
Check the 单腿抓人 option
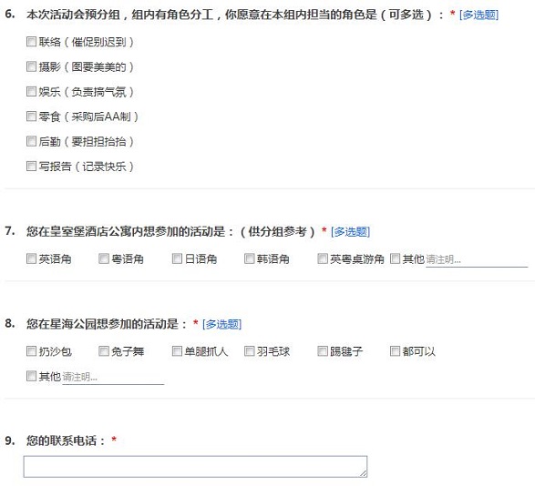(177, 351)
